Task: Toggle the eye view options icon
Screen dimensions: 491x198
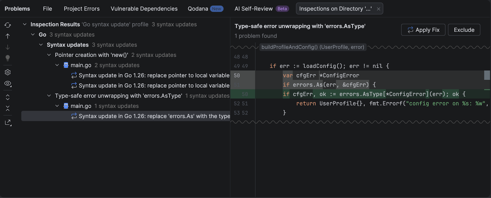Action: (x=8, y=84)
